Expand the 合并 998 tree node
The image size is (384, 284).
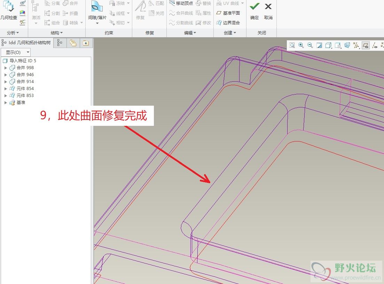6,68
